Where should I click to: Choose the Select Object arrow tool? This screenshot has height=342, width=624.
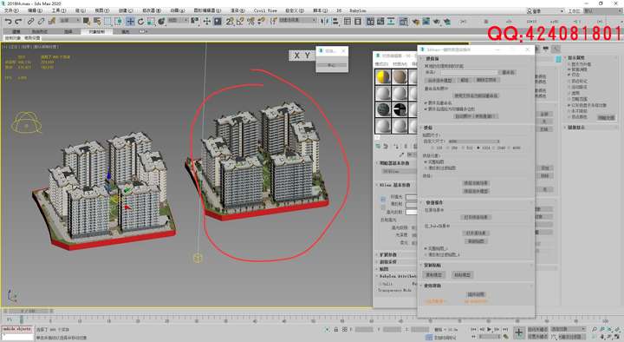pyautogui.click(x=87, y=21)
